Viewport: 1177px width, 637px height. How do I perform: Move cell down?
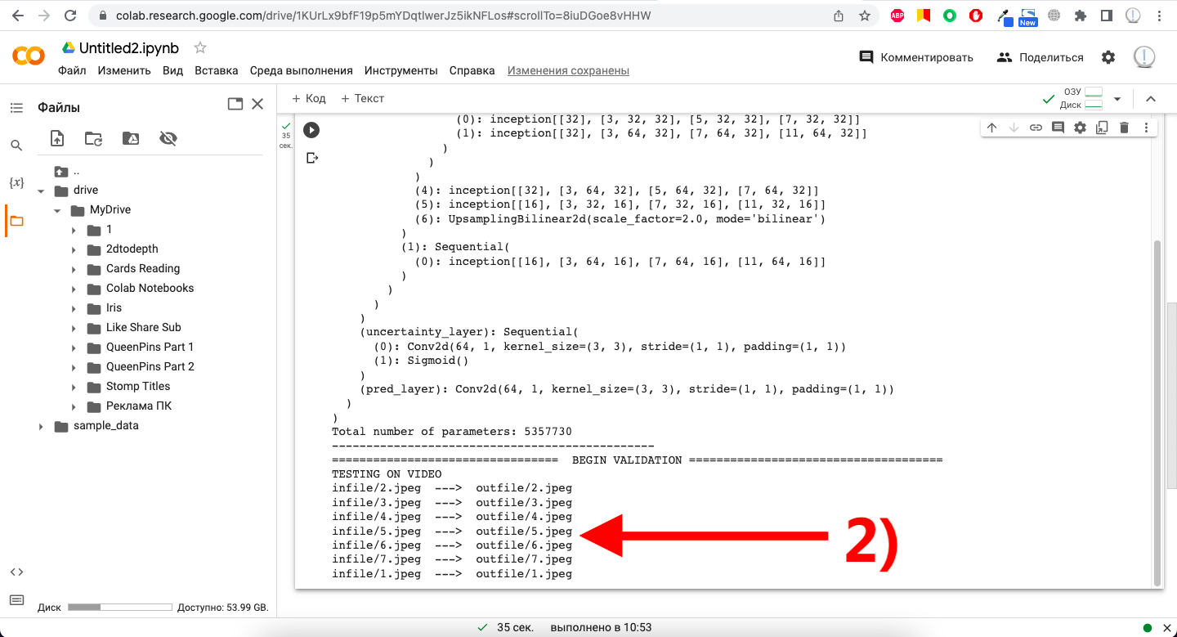tap(1014, 128)
